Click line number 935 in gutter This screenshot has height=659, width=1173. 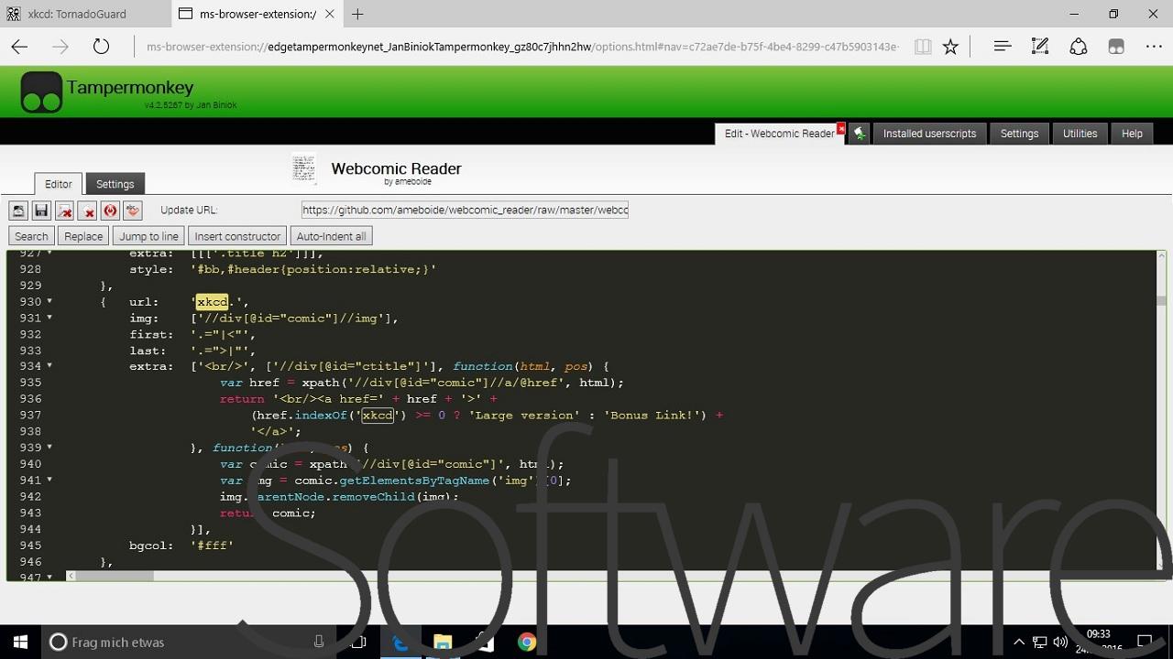(30, 383)
